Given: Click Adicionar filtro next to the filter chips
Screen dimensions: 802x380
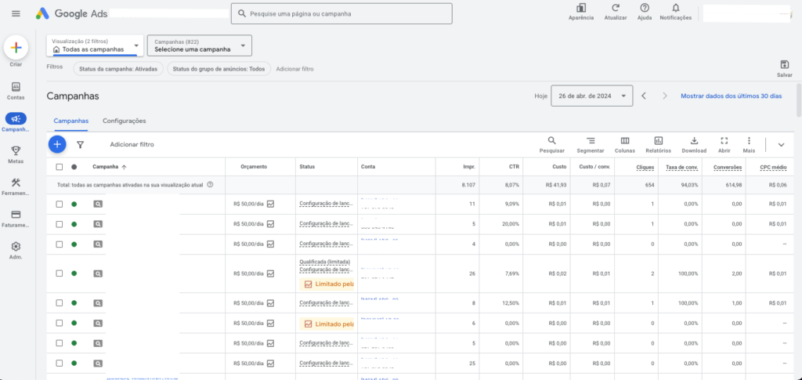Looking at the screenshot, I should click(295, 68).
